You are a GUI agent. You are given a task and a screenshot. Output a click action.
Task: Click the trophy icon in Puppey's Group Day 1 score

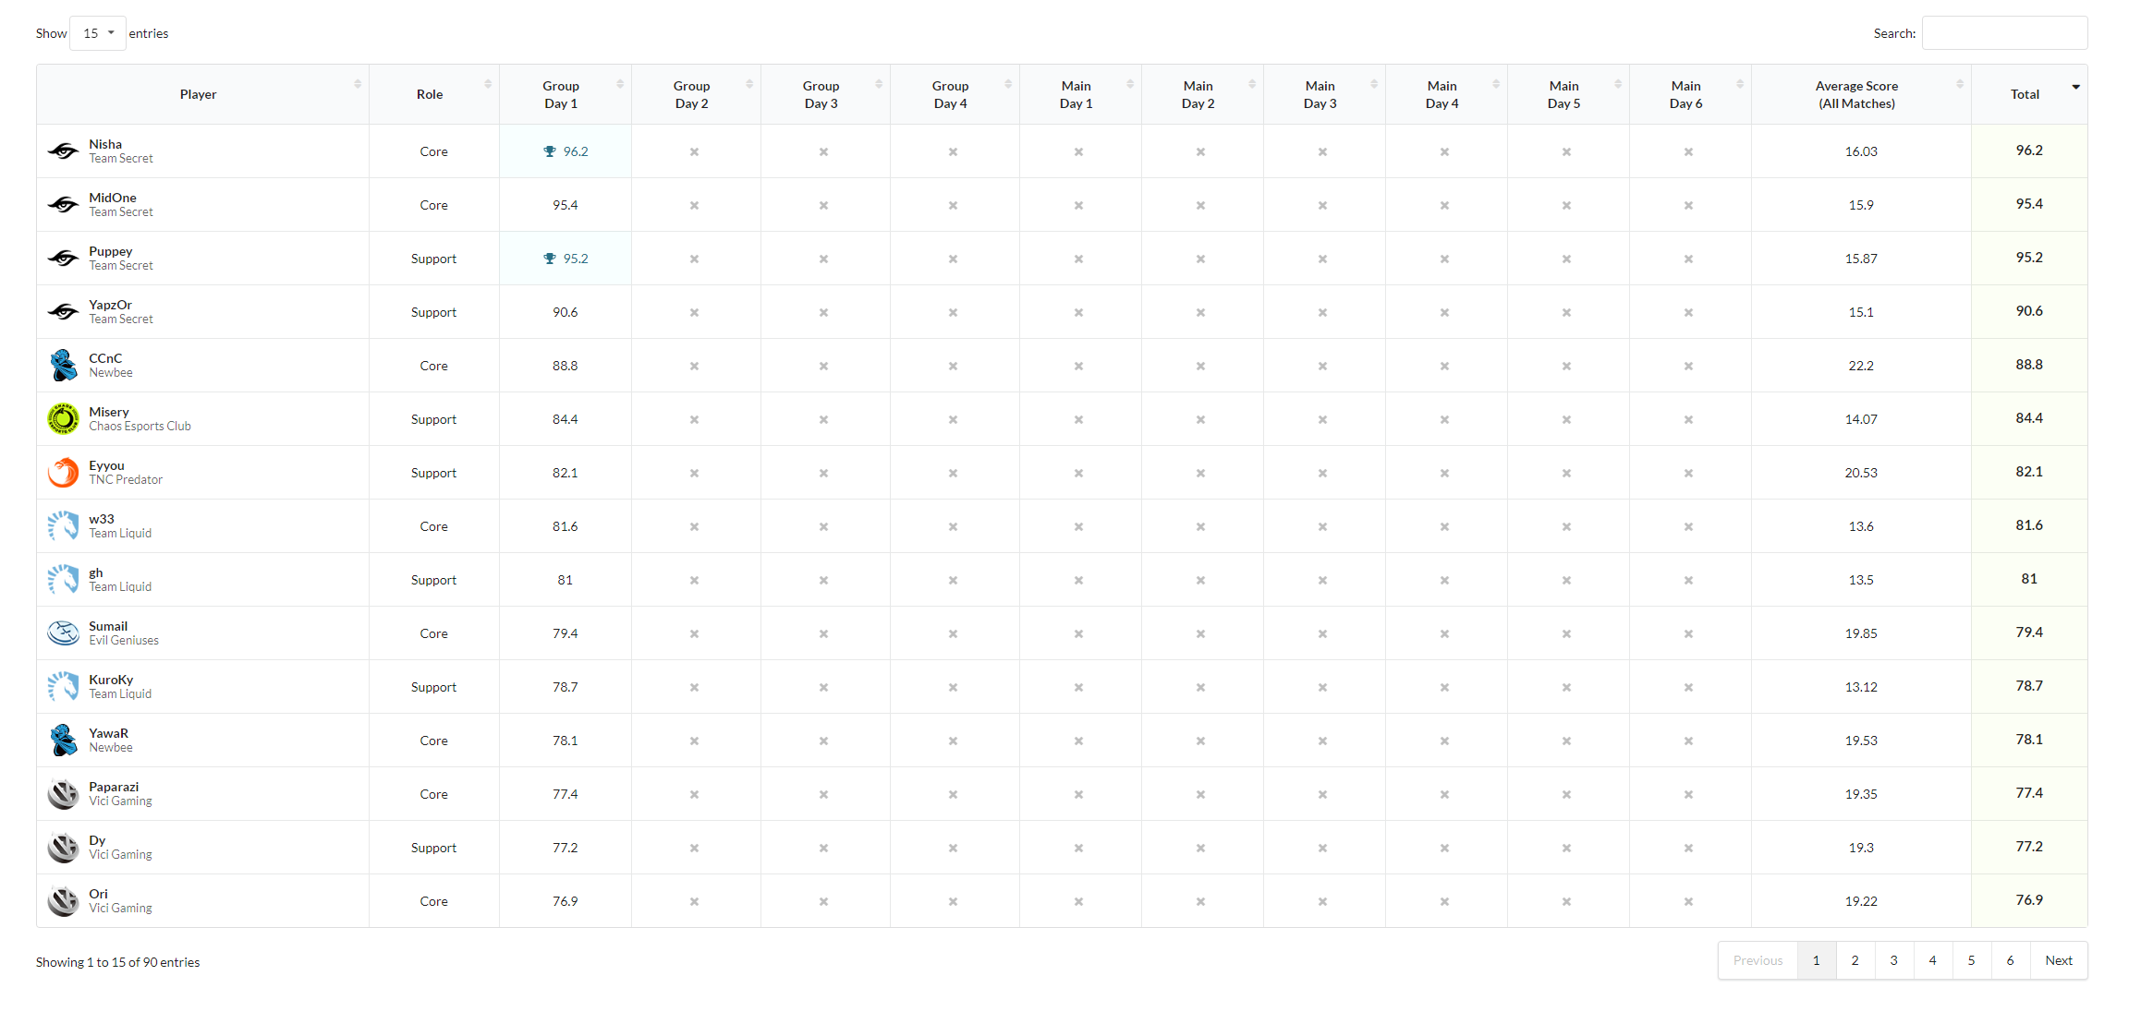550,259
